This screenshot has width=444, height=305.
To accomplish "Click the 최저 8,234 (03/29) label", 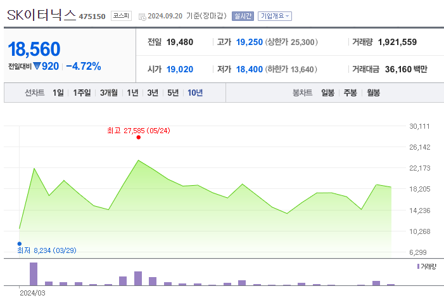I will click(47, 250).
